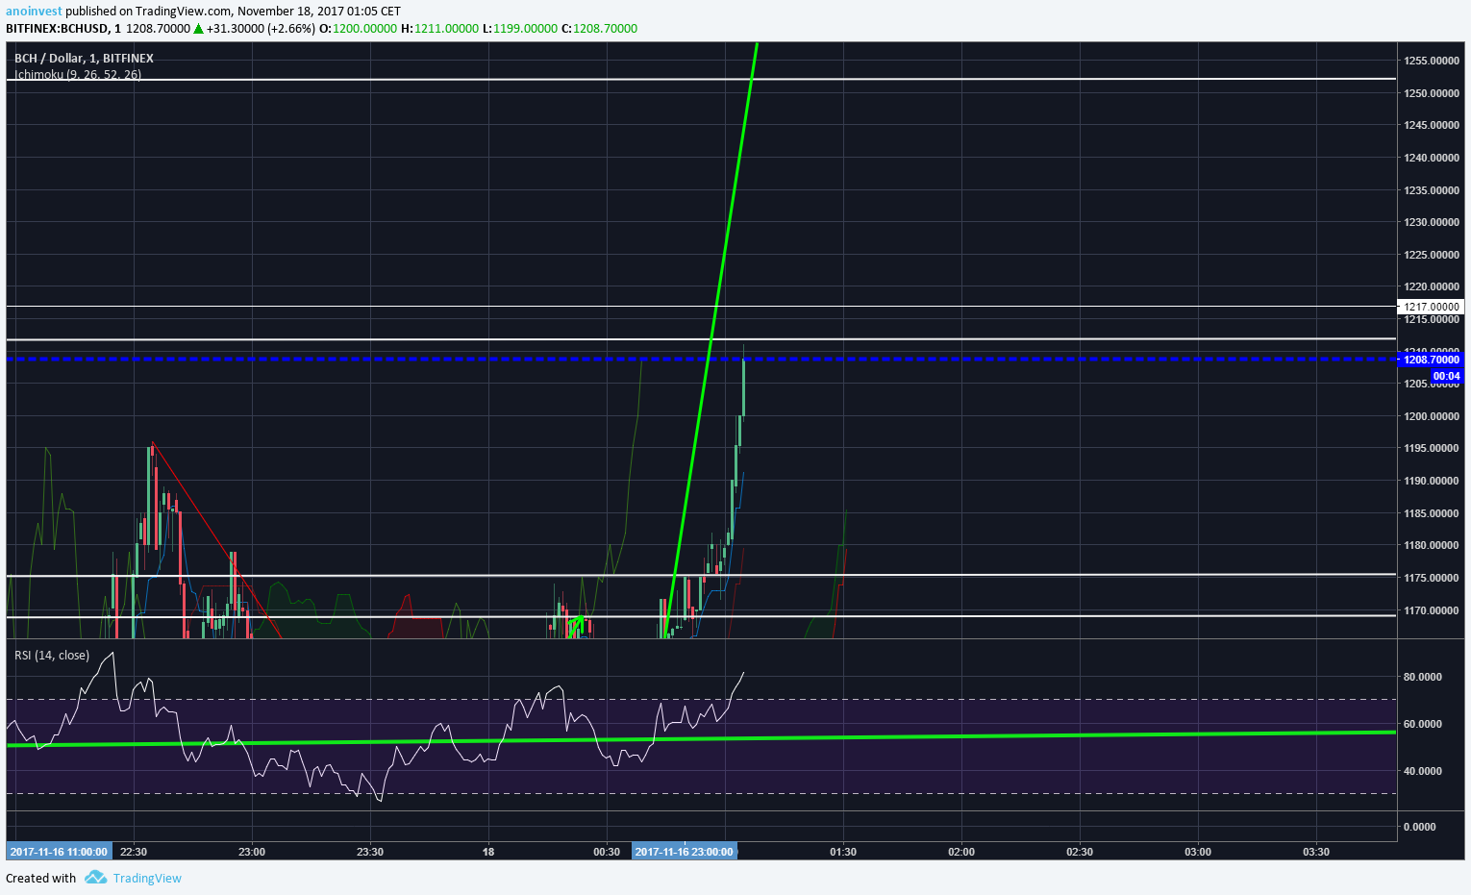
Task: Click the 1225.00000 price axis label
Action: coord(1432,255)
